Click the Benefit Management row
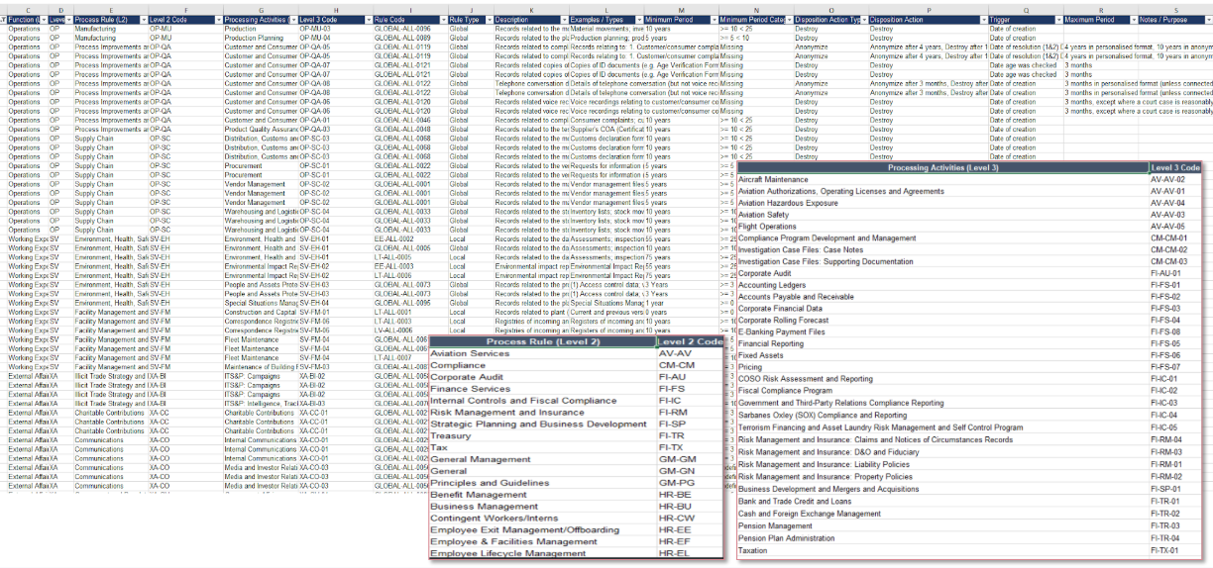Screen dimensions: 1213x568 542,495
